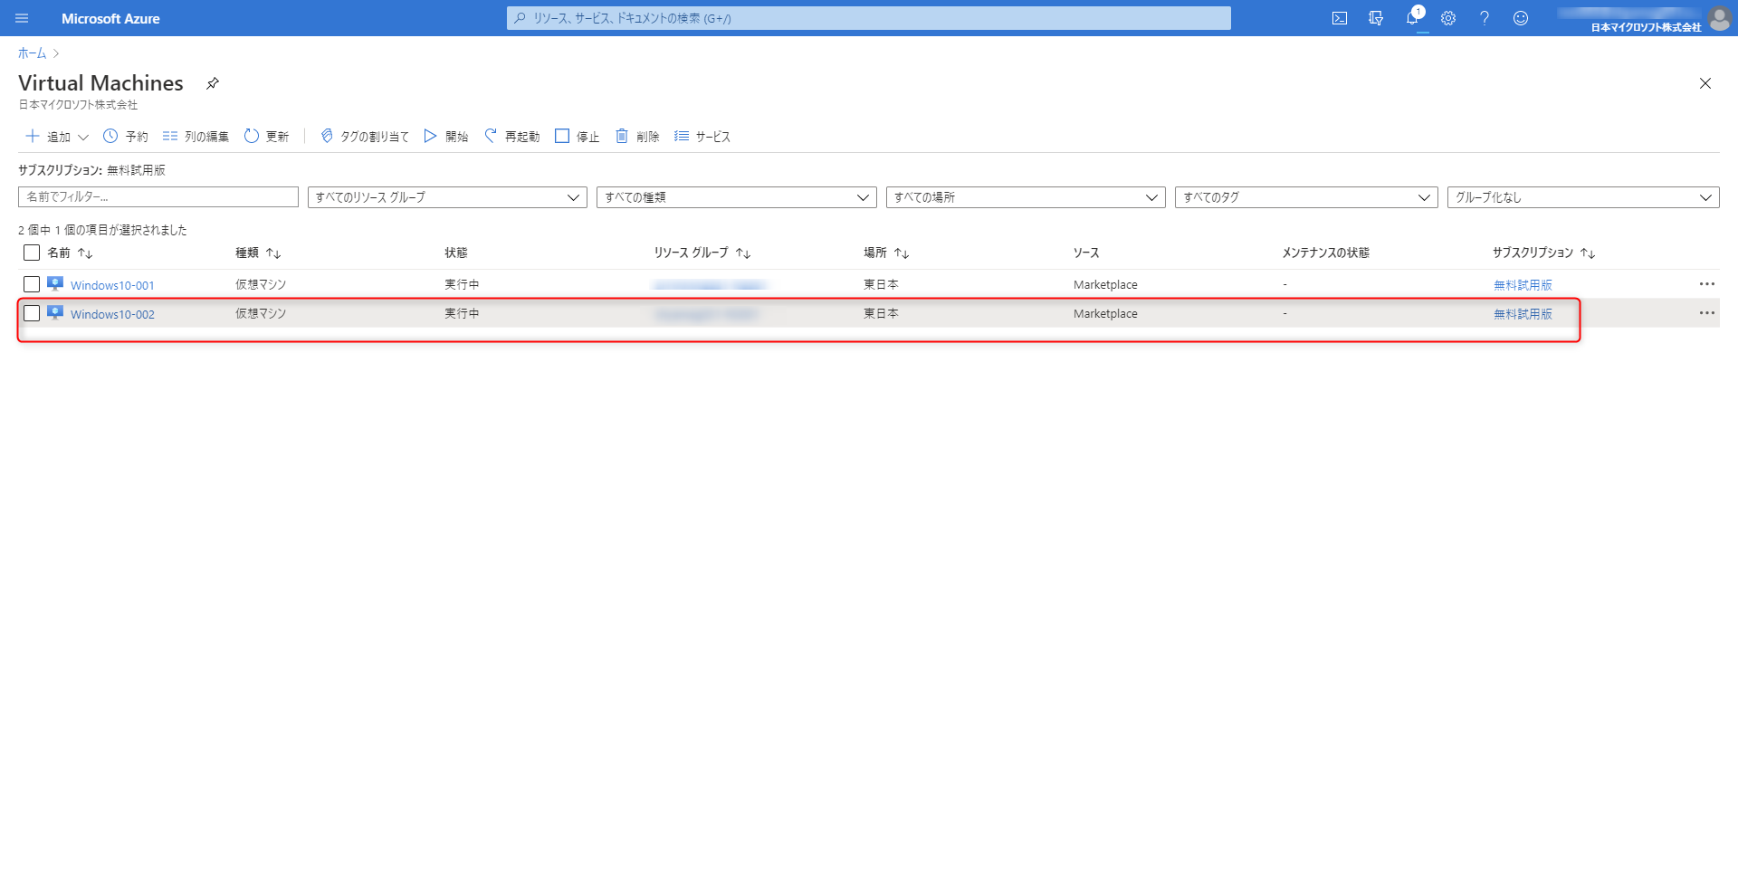The height and width of the screenshot is (878, 1738).
Task: Click the 追加 (Add) button
Action: [48, 137]
